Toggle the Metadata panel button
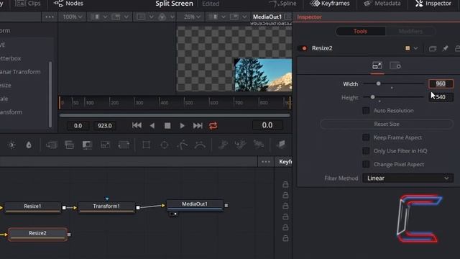This screenshot has width=460, height=259. point(382,4)
